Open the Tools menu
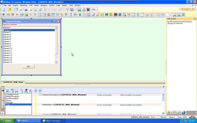Image resolution: width=197 pixels, height=123 pixels. click(x=71, y=6)
